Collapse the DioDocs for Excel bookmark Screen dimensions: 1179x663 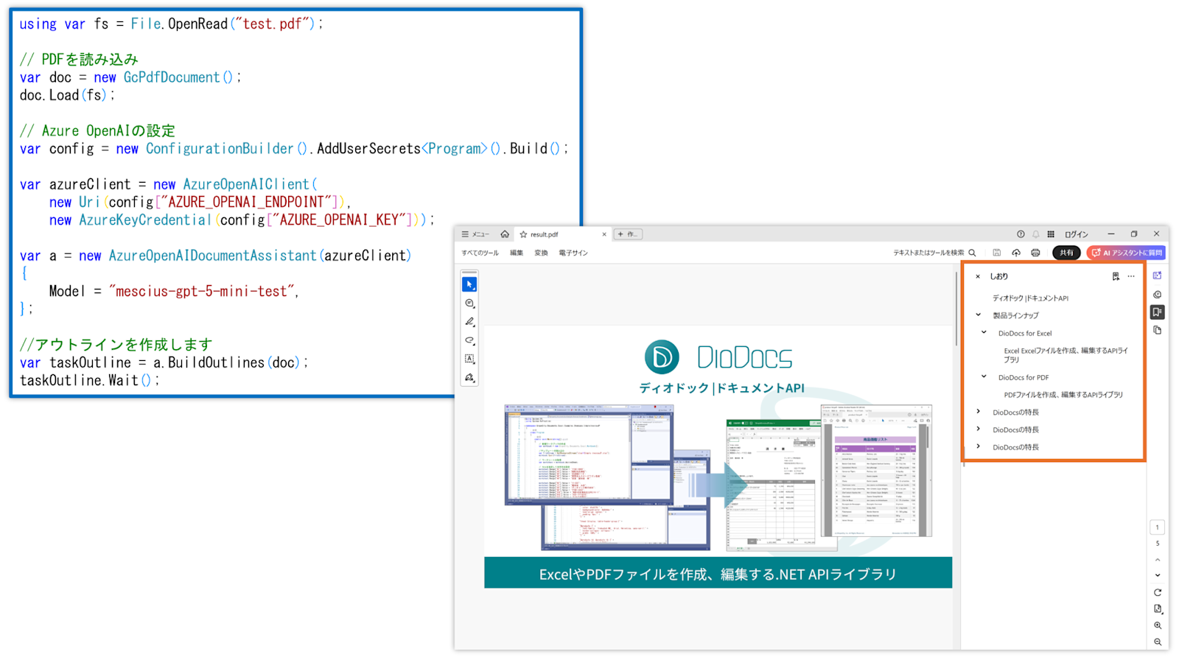[x=984, y=332]
